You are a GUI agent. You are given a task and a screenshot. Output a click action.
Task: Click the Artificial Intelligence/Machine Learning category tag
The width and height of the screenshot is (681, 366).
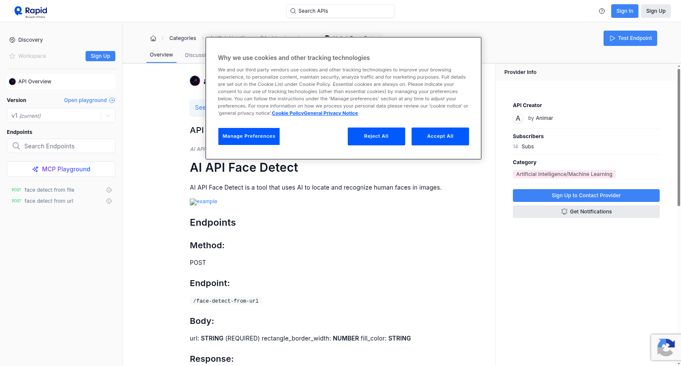pyautogui.click(x=564, y=174)
